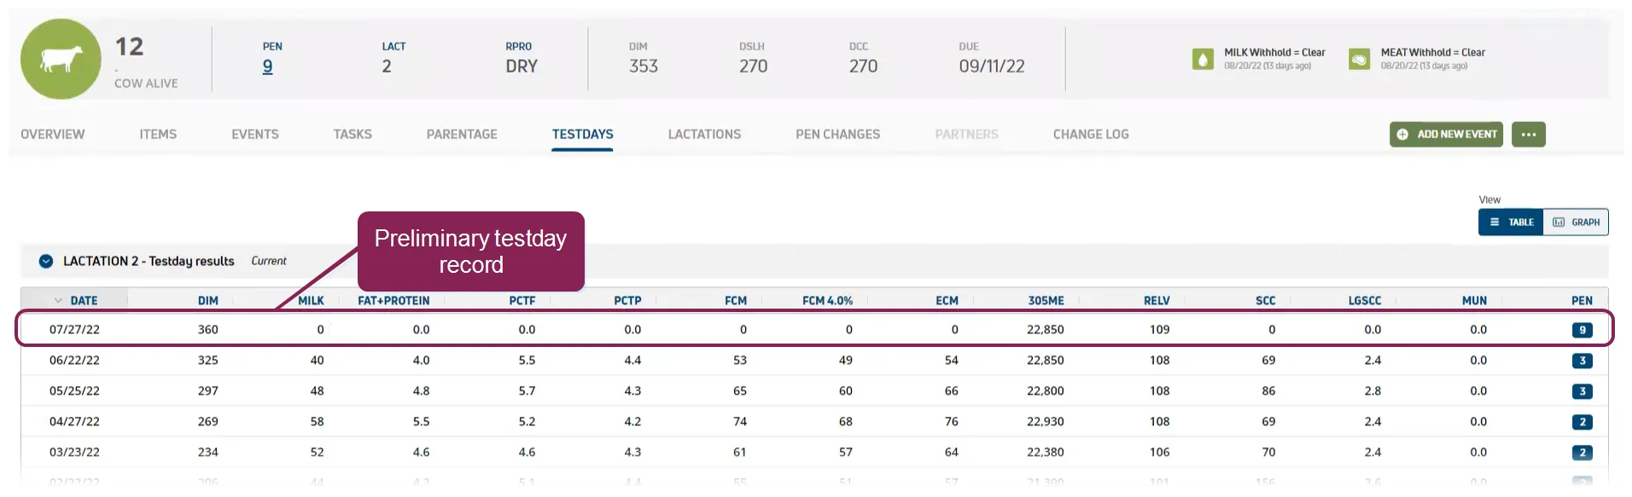Click pen badge 2 in 04/27/22 row
The height and width of the screenshot is (497, 1632).
(x=1582, y=422)
